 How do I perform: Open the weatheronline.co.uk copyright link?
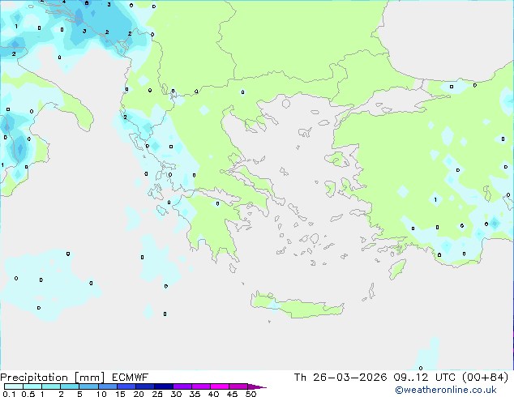point(446,390)
